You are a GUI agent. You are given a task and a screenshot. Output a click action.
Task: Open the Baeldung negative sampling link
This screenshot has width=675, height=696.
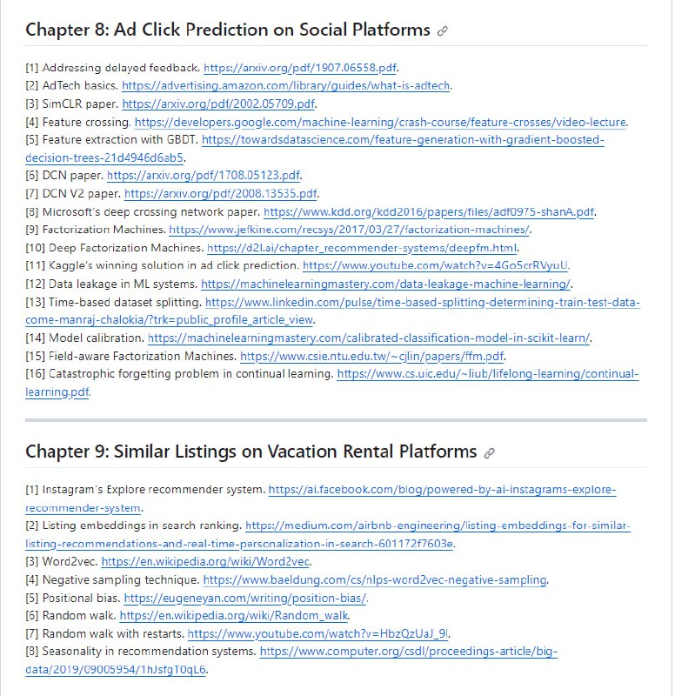374,579
